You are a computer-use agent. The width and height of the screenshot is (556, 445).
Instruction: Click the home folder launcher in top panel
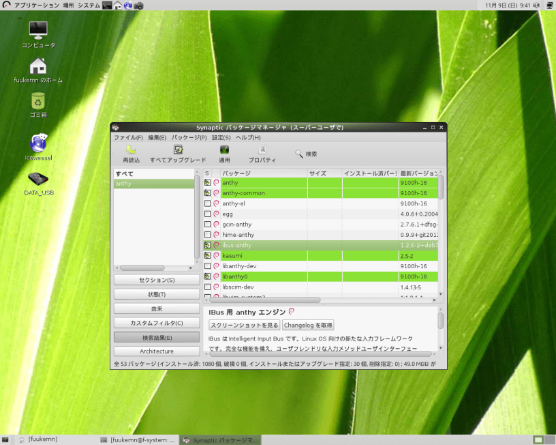(118, 5)
